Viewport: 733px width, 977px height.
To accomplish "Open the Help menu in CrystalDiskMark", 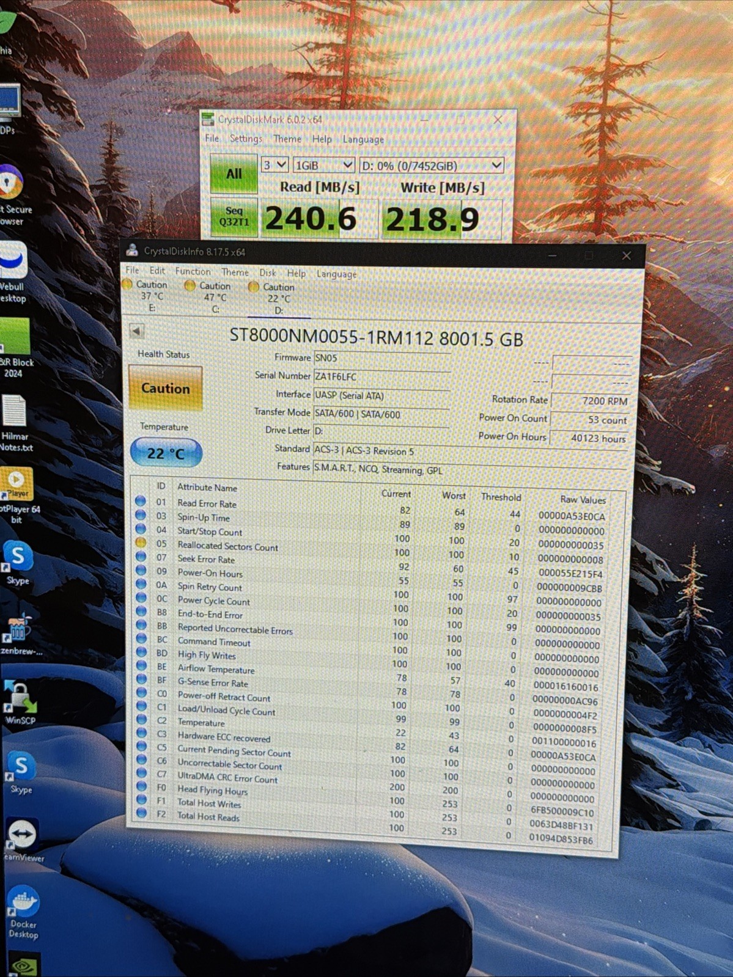I will coord(322,139).
